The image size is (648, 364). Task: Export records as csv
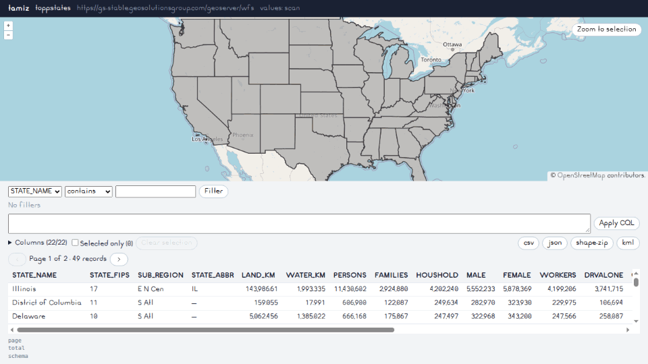(529, 243)
